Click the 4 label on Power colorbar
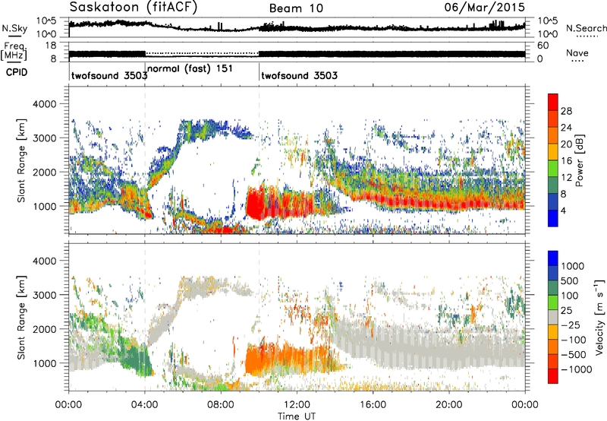 coord(563,211)
